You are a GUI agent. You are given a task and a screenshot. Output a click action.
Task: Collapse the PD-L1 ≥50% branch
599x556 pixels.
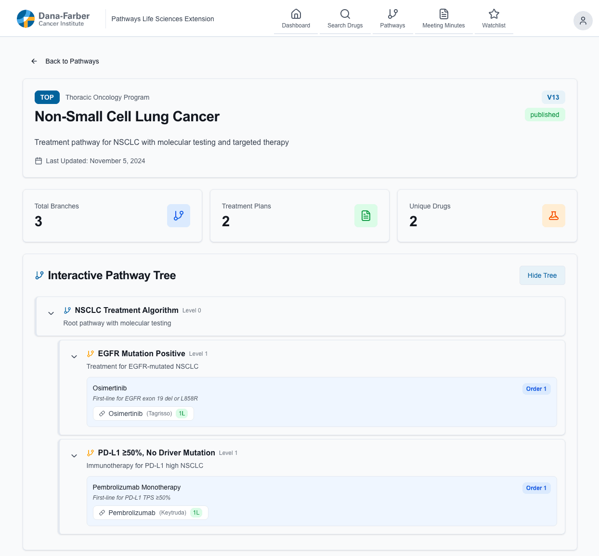click(x=74, y=455)
